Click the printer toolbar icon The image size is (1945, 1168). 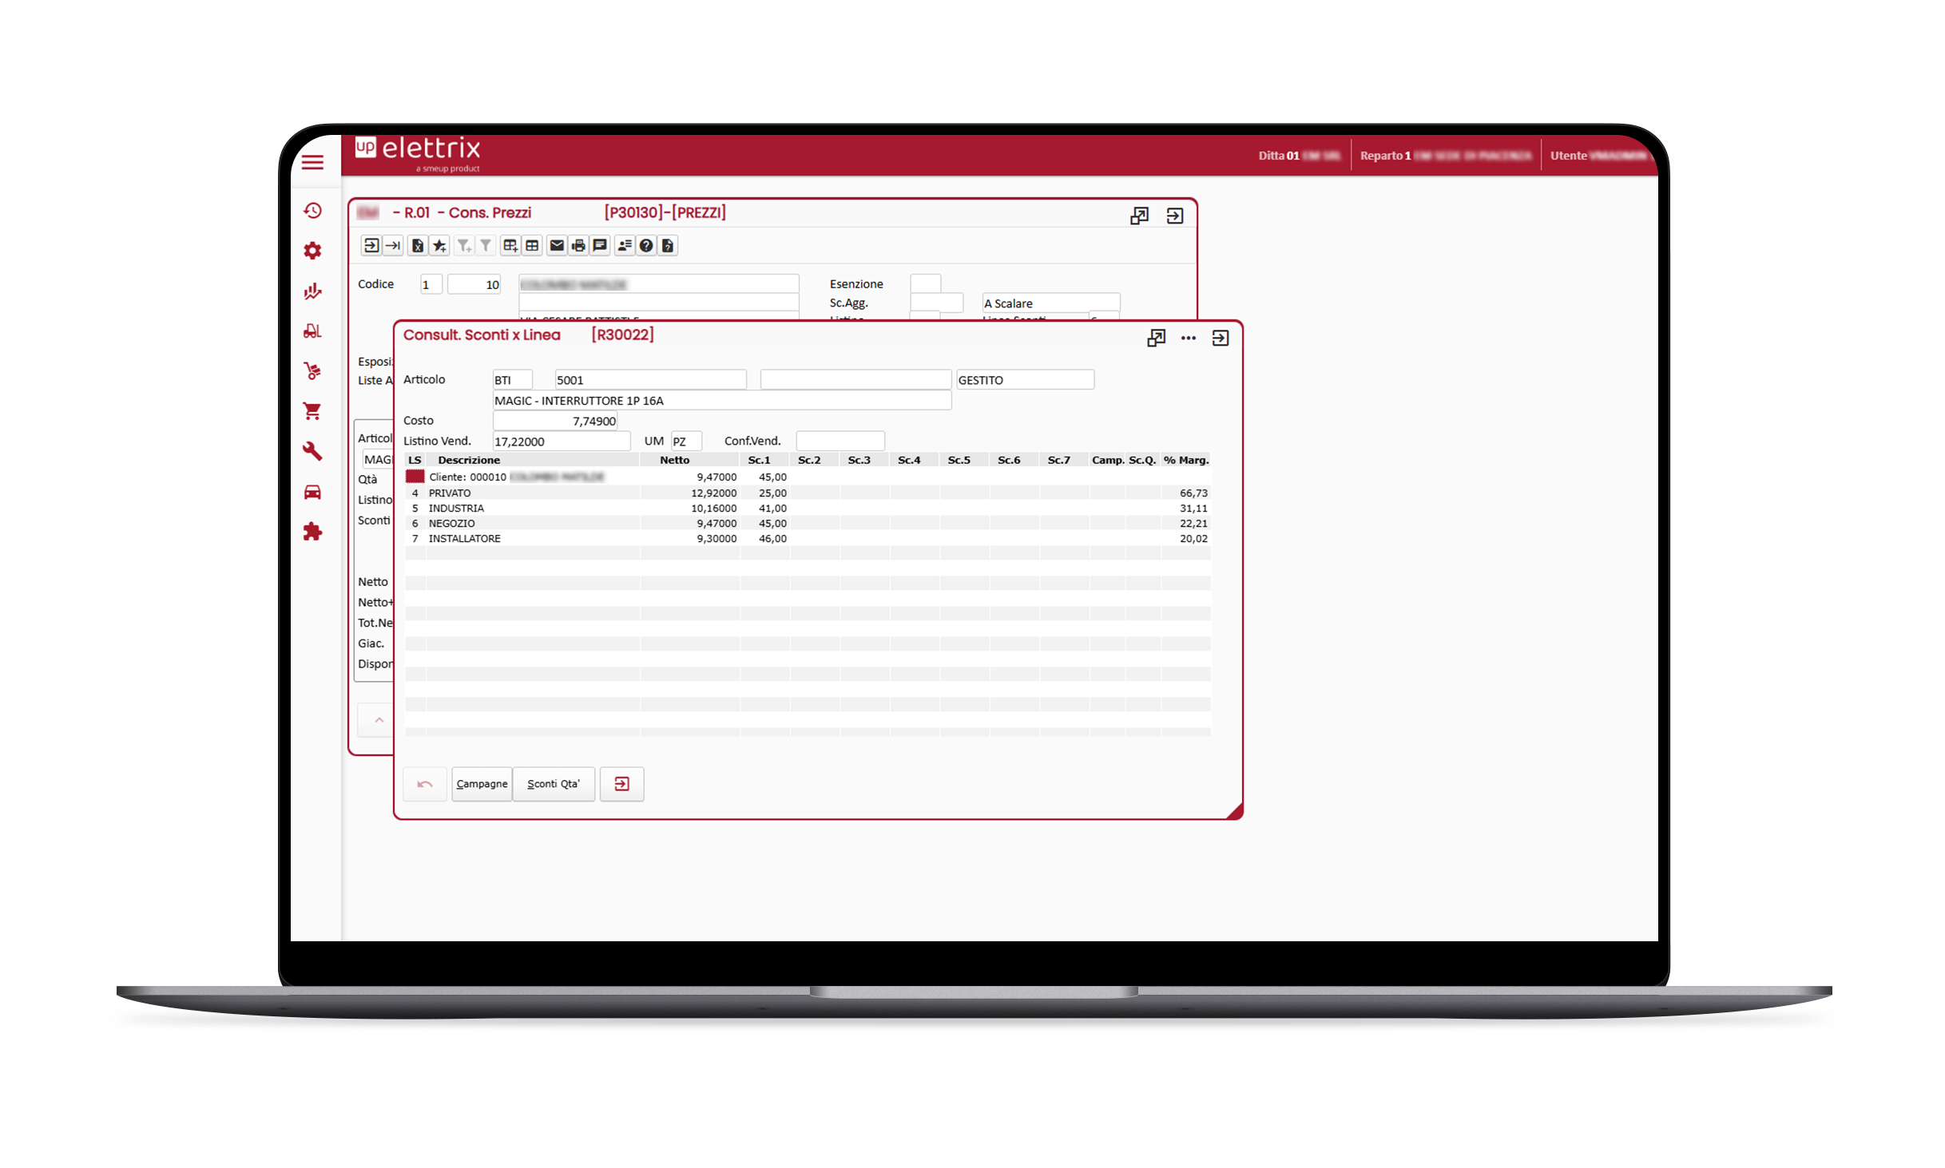tap(578, 246)
